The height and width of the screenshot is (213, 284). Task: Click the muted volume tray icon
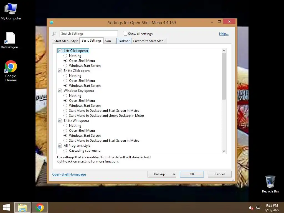tap(251, 208)
